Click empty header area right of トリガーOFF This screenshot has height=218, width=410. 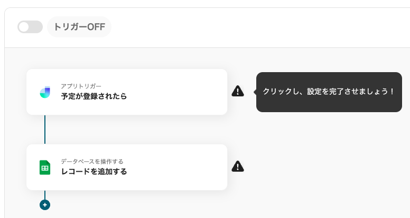[x=254, y=27]
